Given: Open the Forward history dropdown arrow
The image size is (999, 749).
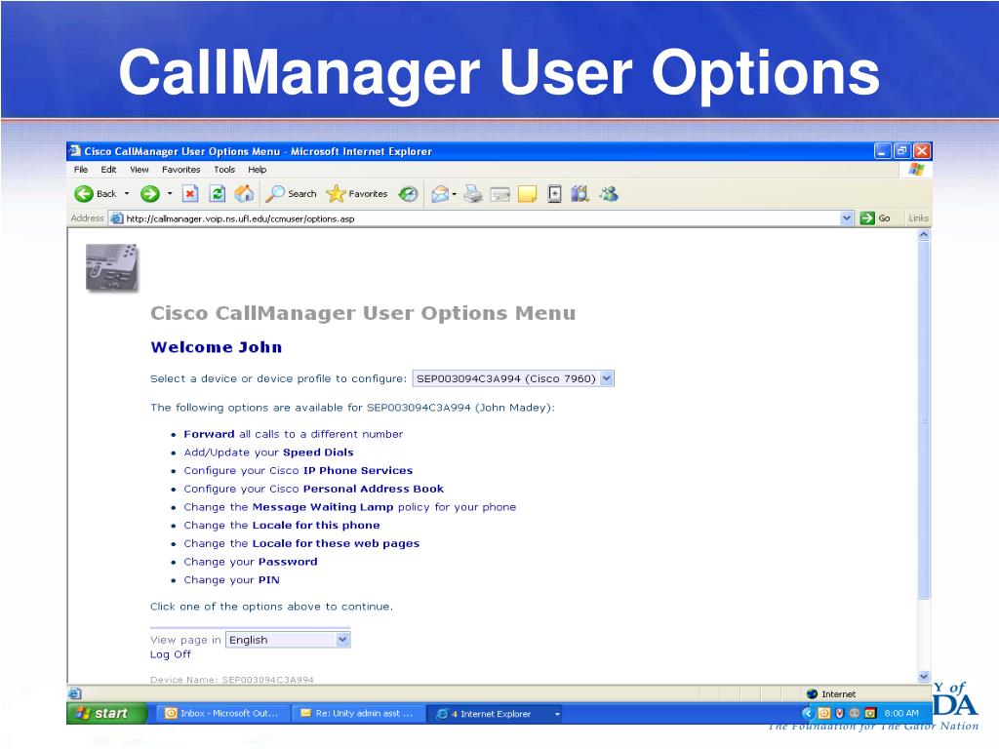Looking at the screenshot, I should pos(170,194).
